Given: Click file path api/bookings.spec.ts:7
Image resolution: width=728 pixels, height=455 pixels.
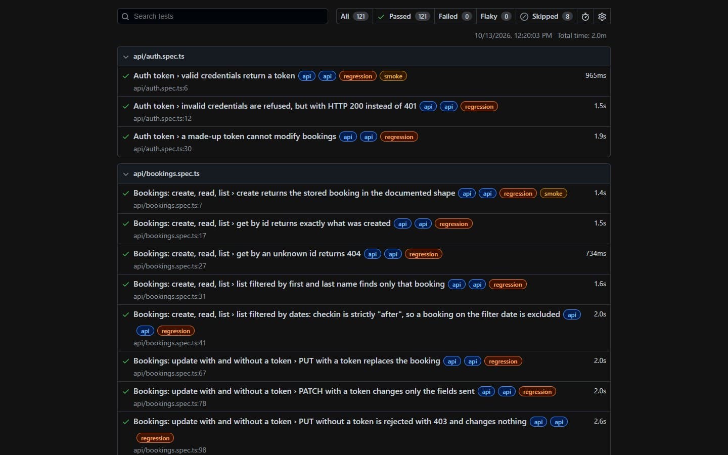Looking at the screenshot, I should 168,205.
